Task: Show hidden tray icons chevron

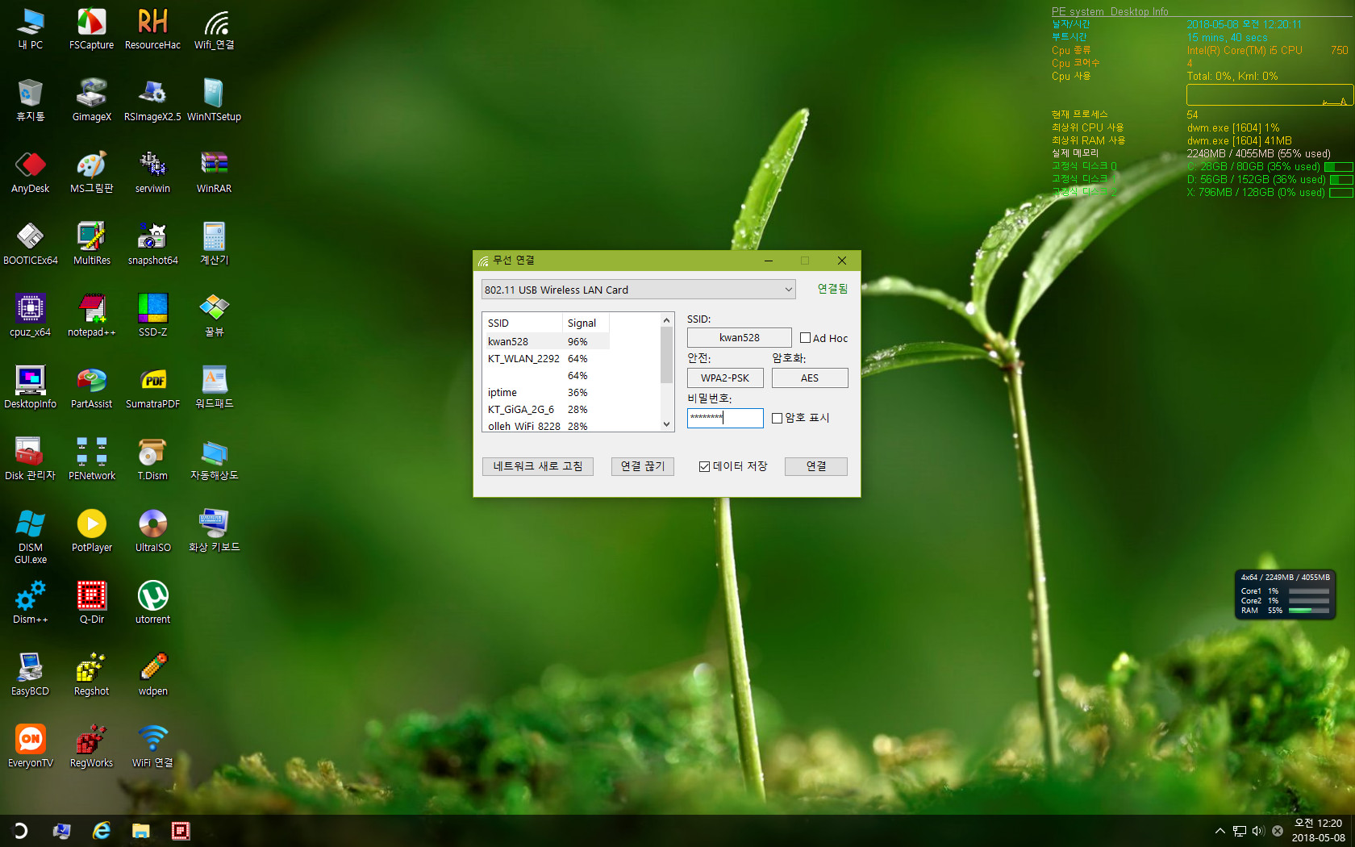Action: click(1220, 831)
